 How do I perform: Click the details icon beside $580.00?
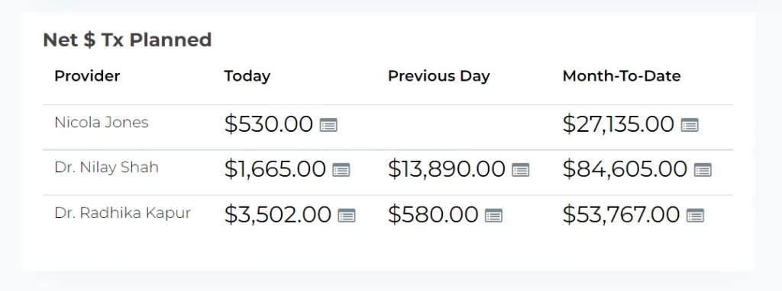pyautogui.click(x=494, y=216)
